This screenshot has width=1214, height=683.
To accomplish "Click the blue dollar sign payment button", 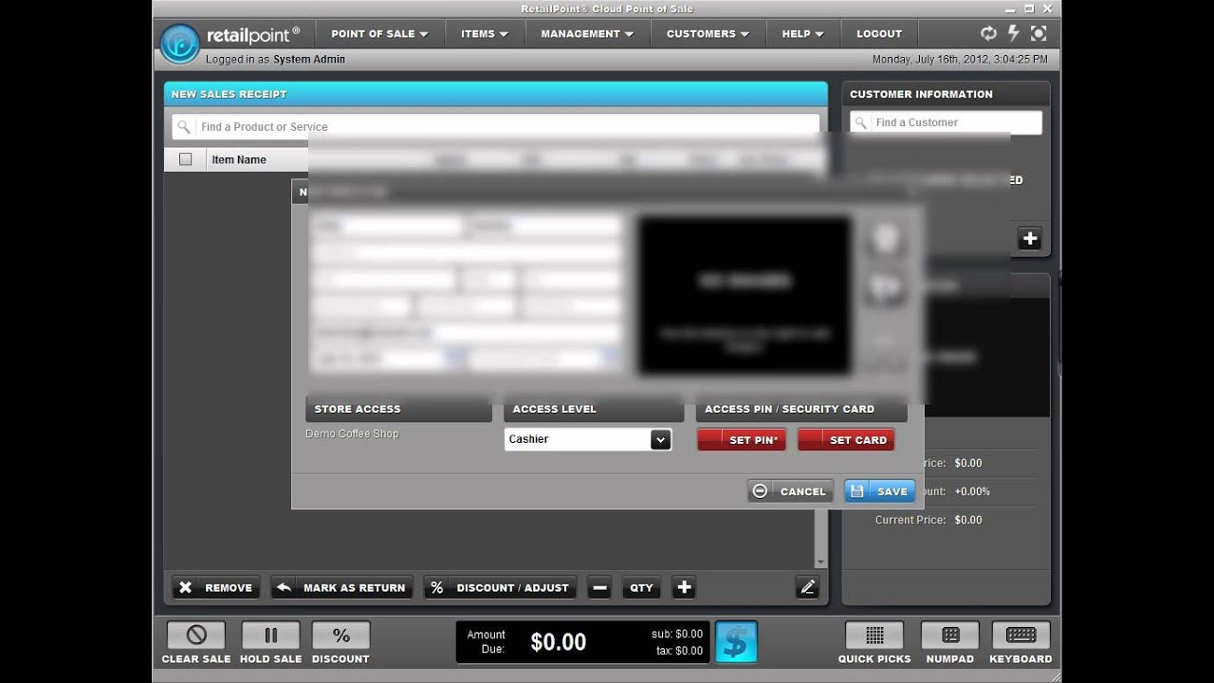I will click(736, 642).
